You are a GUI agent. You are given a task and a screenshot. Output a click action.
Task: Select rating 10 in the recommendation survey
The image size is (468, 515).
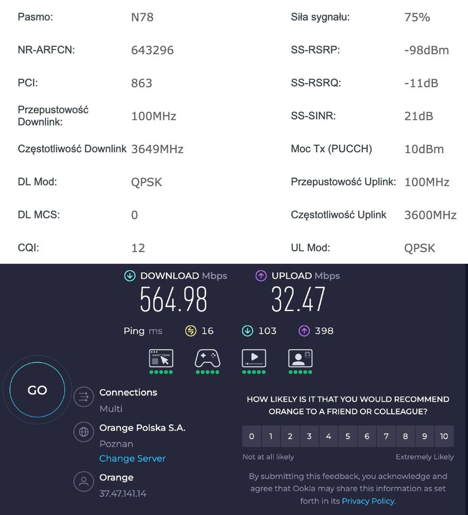click(x=444, y=436)
